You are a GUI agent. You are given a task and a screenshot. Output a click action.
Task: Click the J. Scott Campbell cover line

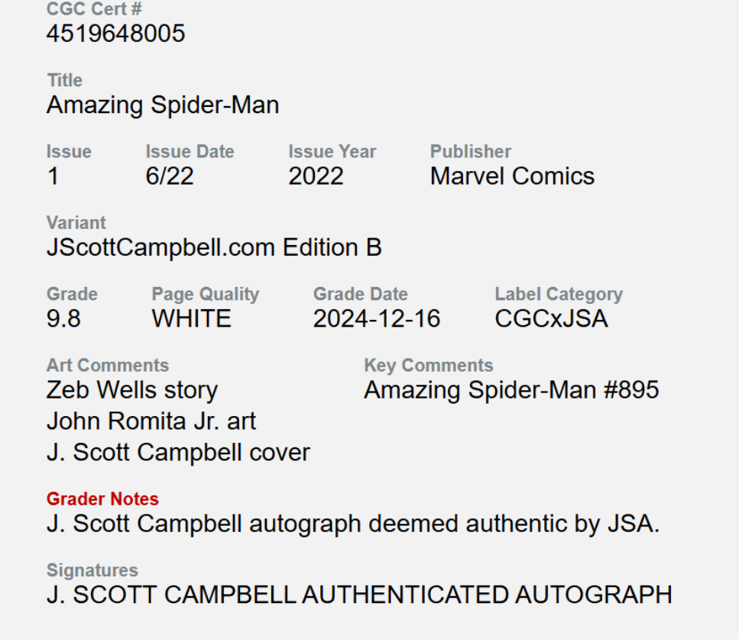178,453
